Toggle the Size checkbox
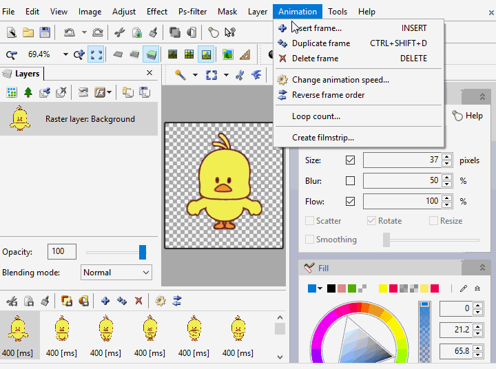This screenshot has width=496, height=369. click(350, 160)
